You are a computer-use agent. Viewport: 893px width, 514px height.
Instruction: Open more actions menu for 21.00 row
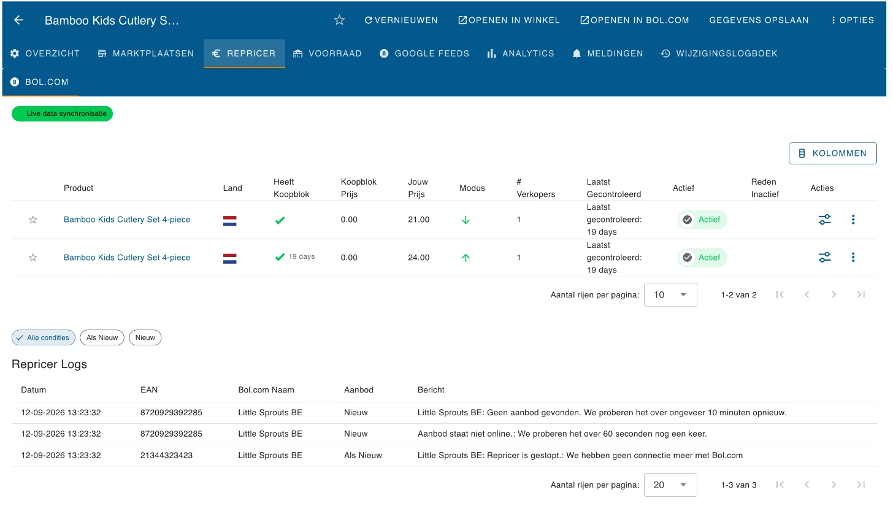(x=853, y=220)
